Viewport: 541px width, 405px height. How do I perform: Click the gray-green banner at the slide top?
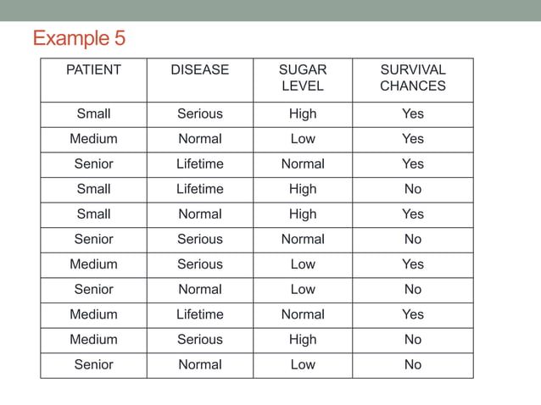(x=270, y=10)
